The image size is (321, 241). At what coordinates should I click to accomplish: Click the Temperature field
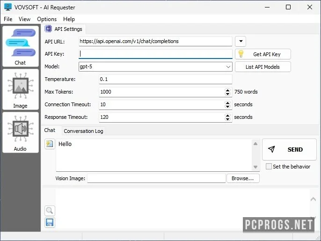click(166, 79)
